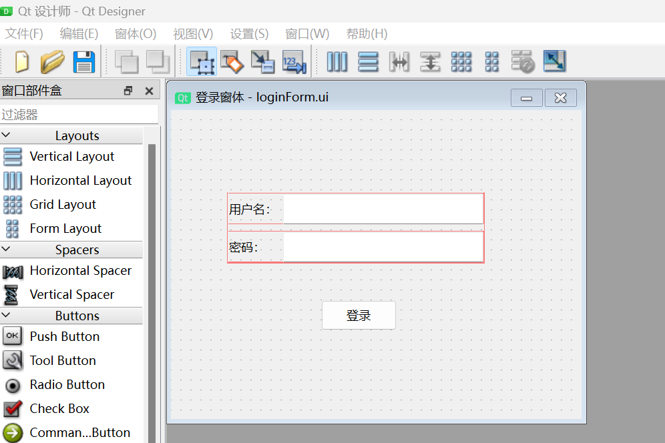Select Form Layout in widget box
This screenshot has width=665, height=443.
(x=71, y=228)
